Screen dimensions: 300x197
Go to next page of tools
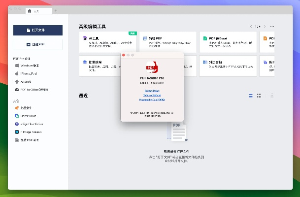265,26
